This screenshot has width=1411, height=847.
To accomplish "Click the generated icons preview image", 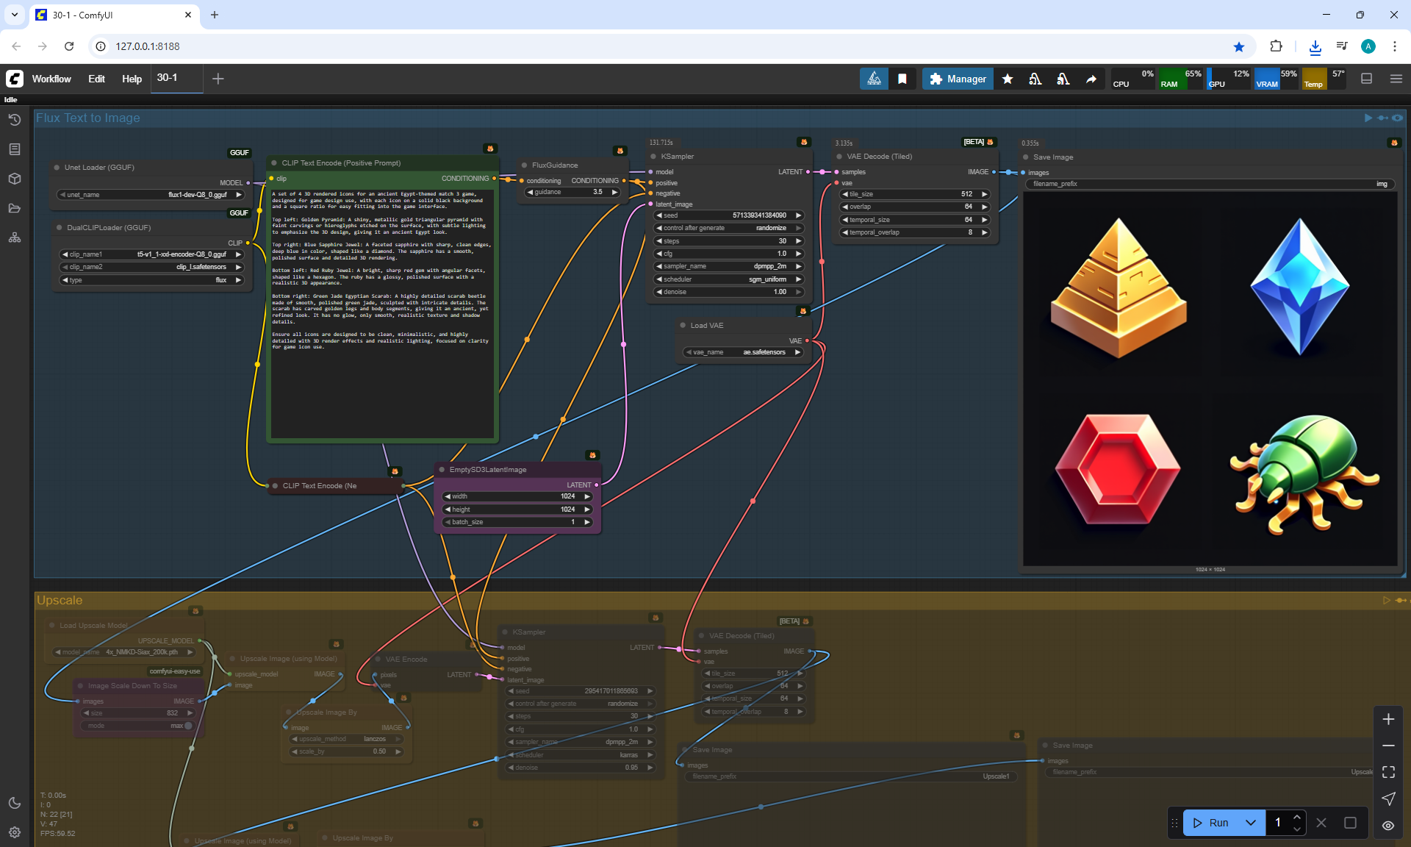I will pyautogui.click(x=1210, y=379).
